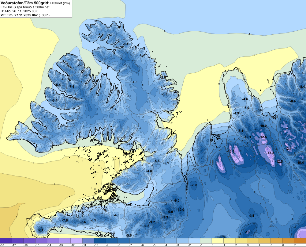The image size is (306, 247).
Task: Click the -13.3 temperature value on the map
Action: [x=230, y=151]
